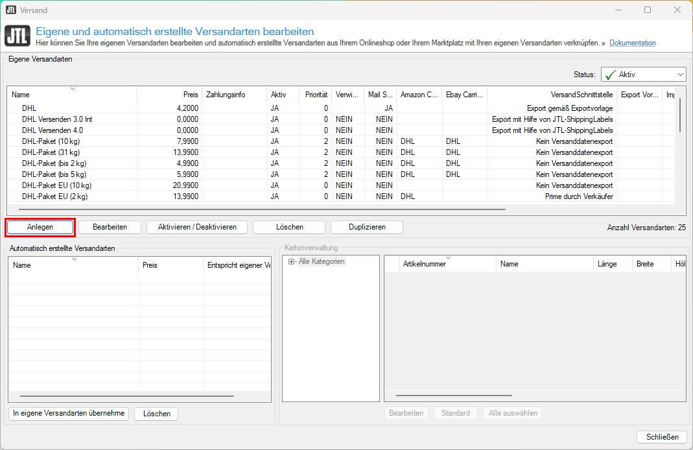Select the DHL row with price 4,2000
The image size is (693, 450).
(341, 108)
